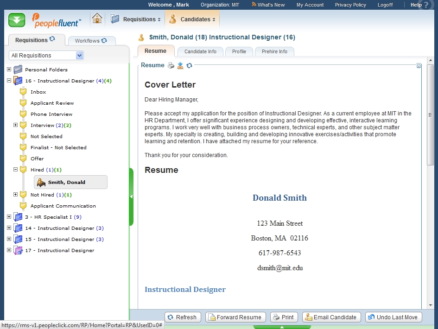Collapse the 16 - Instructional Designer requisition
Image resolution: width=438 pixels, height=329 pixels.
(x=9, y=81)
